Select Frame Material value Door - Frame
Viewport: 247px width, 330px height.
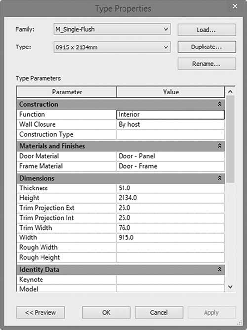(x=170, y=166)
